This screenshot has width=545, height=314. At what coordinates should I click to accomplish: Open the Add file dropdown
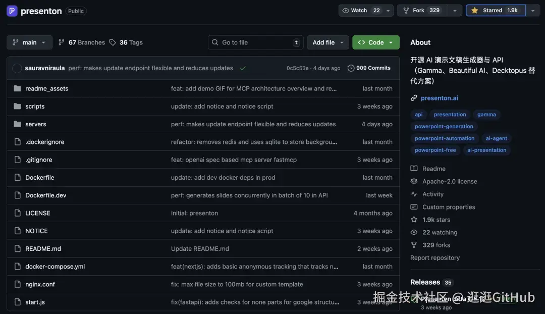pyautogui.click(x=328, y=42)
